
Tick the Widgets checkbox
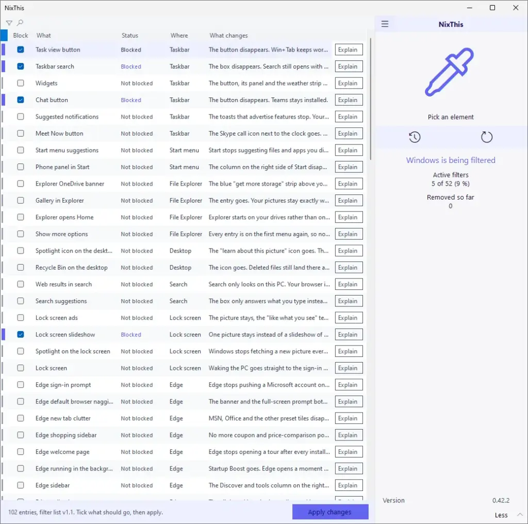(x=21, y=83)
